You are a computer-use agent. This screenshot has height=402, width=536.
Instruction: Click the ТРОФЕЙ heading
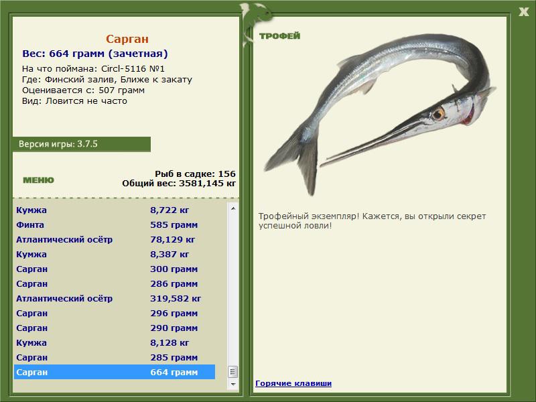point(279,36)
